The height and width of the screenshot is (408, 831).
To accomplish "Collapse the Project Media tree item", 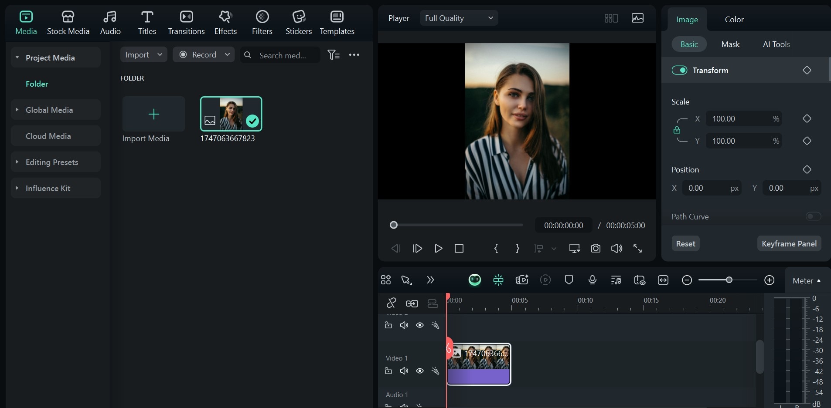I will coord(17,57).
